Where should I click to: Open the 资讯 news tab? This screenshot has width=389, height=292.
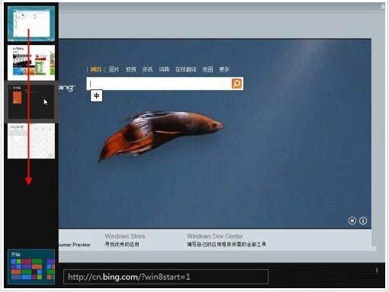tap(147, 69)
